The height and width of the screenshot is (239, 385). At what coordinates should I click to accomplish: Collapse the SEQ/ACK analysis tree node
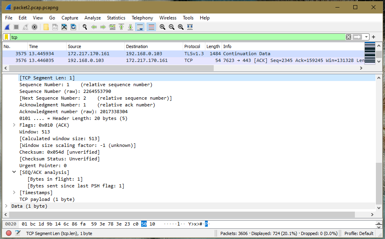tap(14, 172)
